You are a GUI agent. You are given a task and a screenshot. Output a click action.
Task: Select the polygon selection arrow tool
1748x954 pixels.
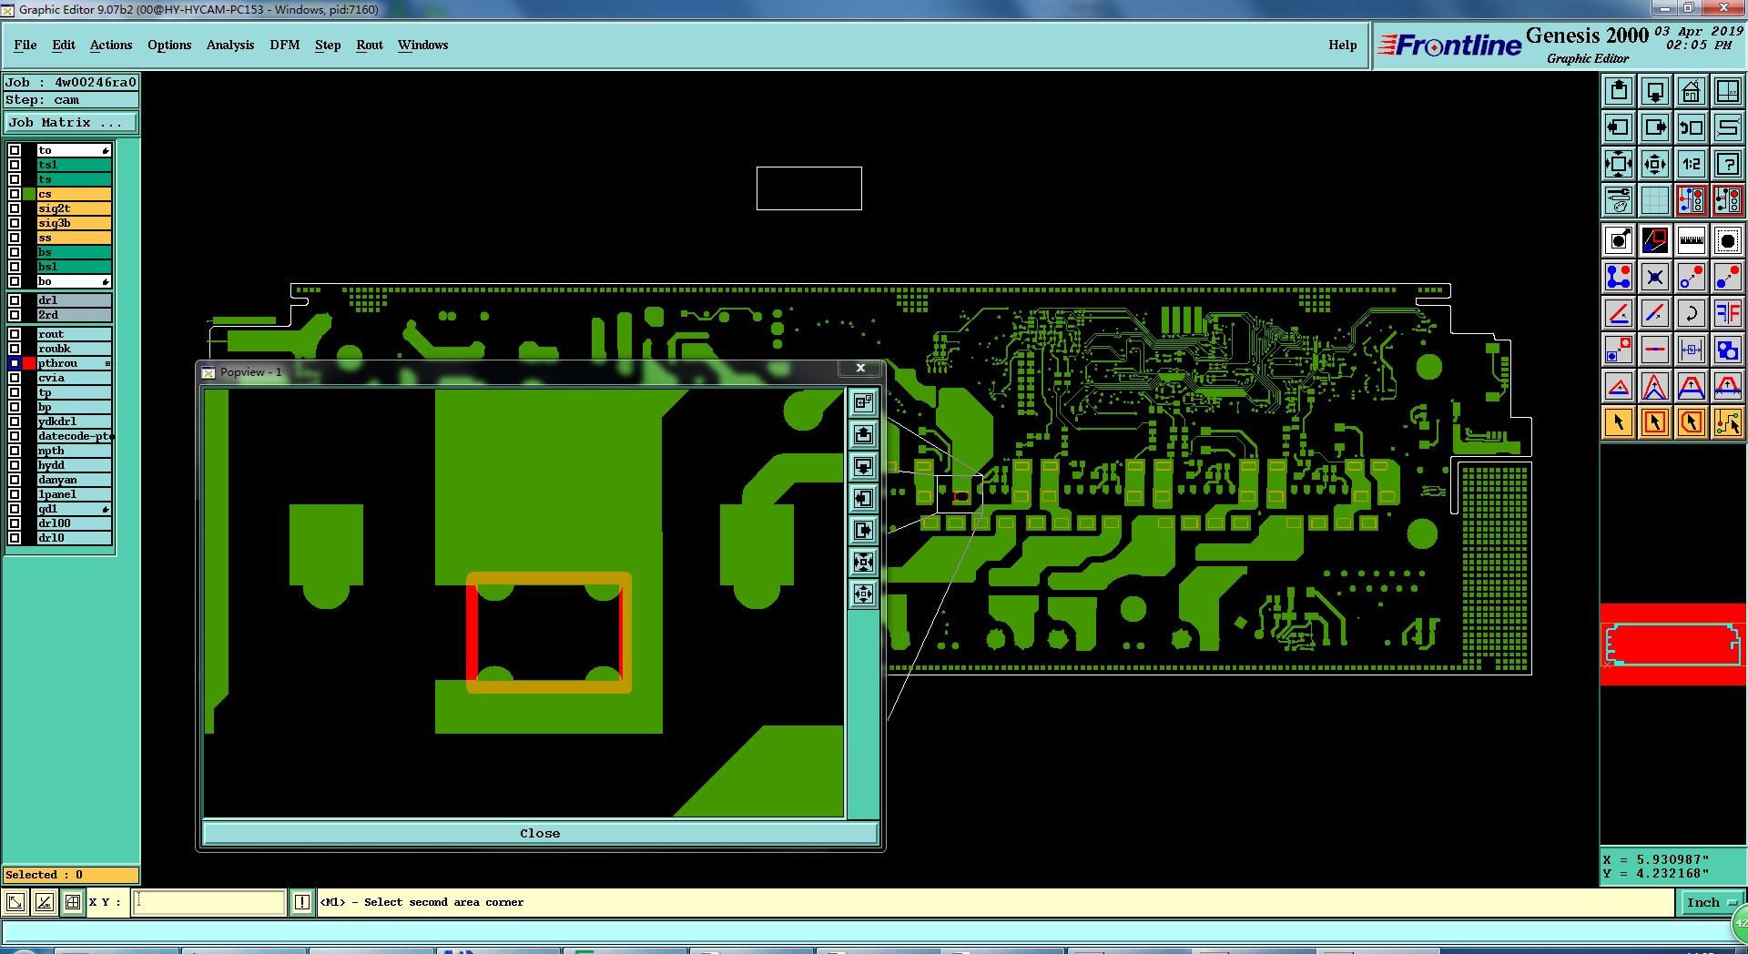pos(1692,422)
